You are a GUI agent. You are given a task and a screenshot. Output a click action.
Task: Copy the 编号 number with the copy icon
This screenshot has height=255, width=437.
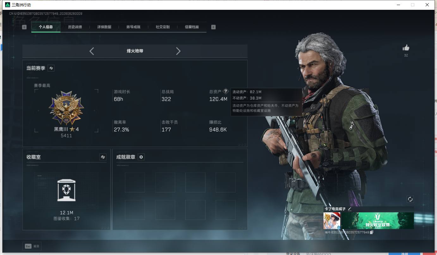372,232
